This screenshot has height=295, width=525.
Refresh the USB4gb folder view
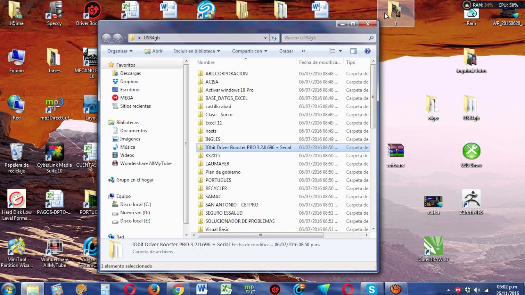(x=274, y=38)
